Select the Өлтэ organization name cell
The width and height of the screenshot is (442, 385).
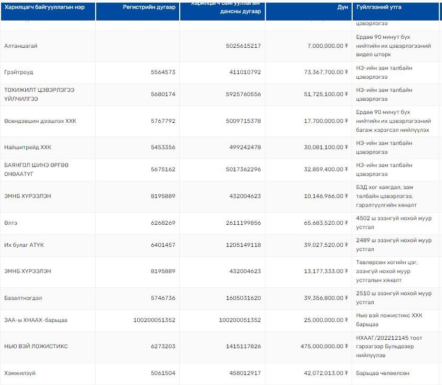pos(11,223)
